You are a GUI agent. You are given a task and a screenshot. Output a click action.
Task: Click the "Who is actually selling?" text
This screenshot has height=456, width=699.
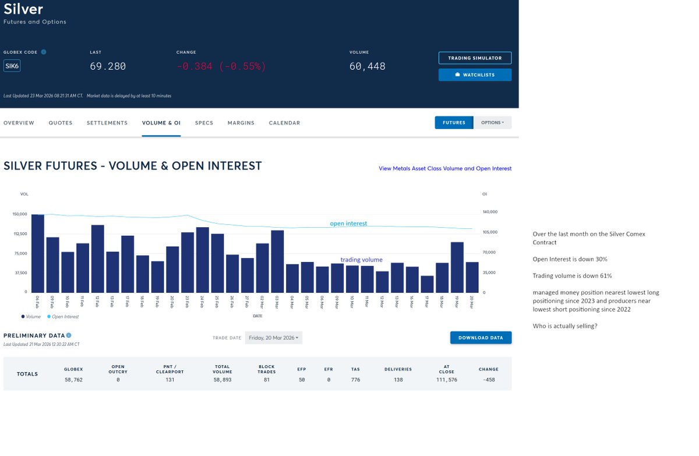565,326
